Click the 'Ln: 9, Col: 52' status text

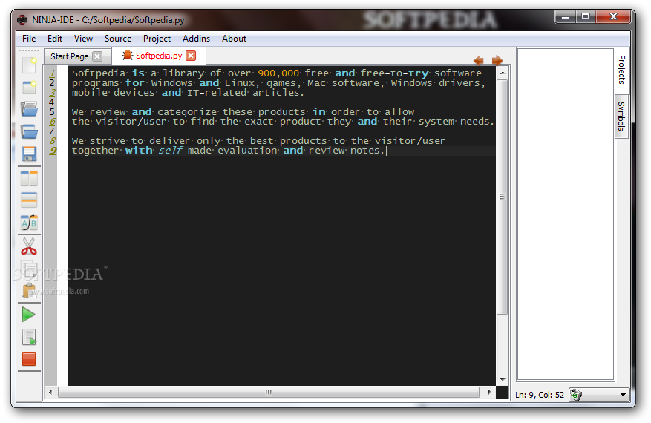[540, 395]
